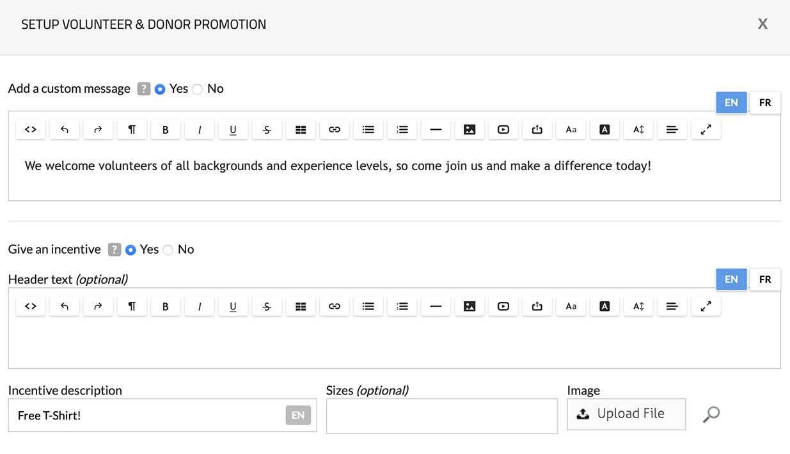The width and height of the screenshot is (790, 454).
Task: Select No for Give an incentive
Action: (168, 250)
